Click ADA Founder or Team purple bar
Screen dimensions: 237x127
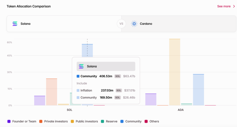point(151,99)
